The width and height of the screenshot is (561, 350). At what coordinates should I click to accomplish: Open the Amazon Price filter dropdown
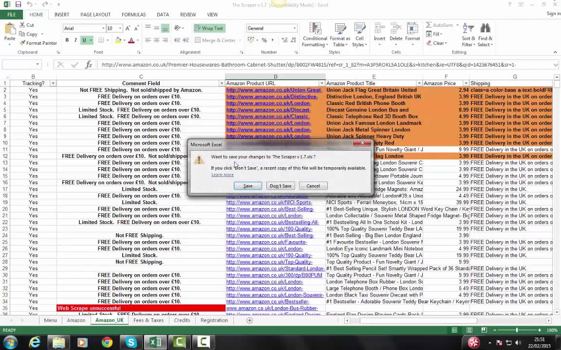click(466, 83)
